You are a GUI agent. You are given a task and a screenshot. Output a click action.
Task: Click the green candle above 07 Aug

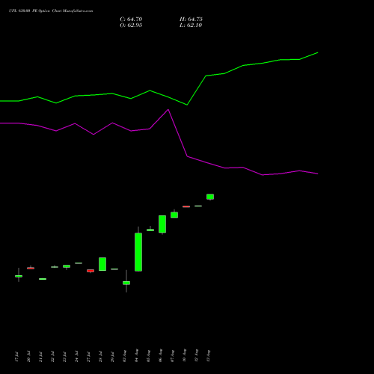coord(174,215)
